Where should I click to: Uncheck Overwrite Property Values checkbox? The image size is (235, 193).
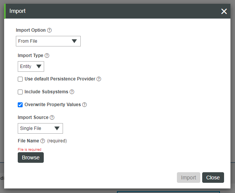tap(20, 105)
